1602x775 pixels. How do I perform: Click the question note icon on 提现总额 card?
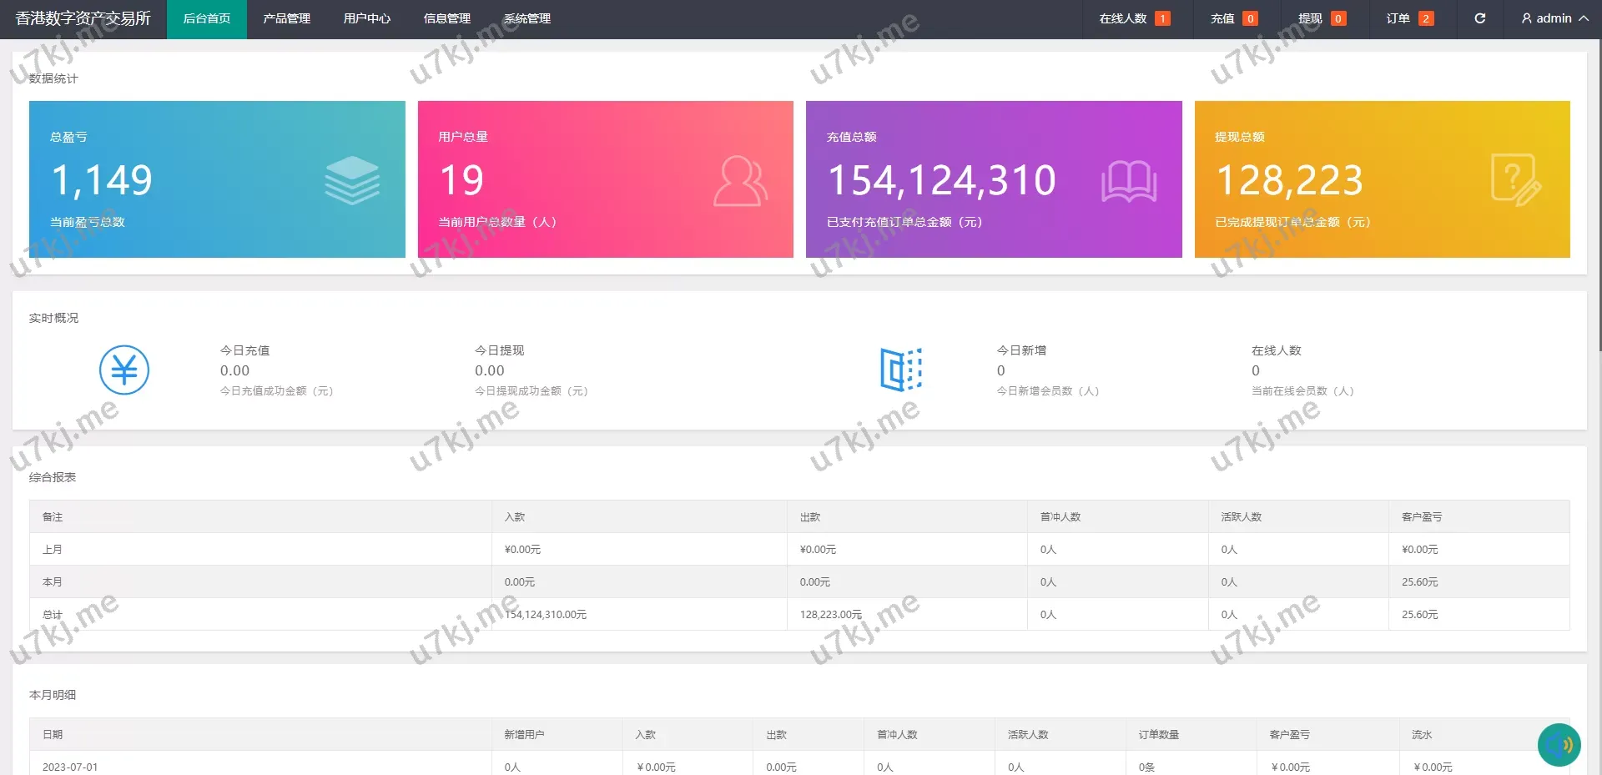[x=1515, y=180]
